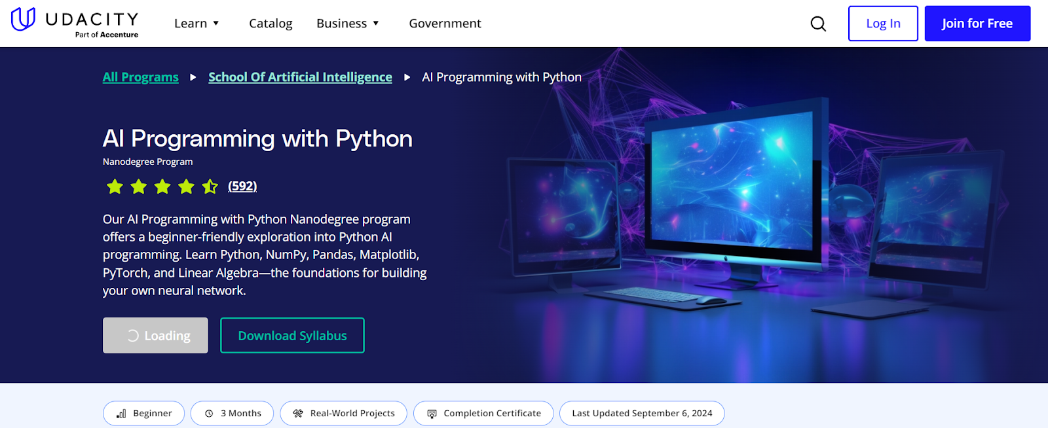Viewport: 1048px width, 428px height.
Task: Click the Part of Accenture text
Action: [x=107, y=35]
